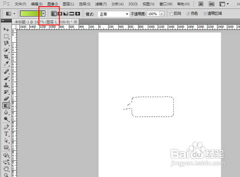Select the Quick Selection tool
The image size is (240, 177).
[6, 50]
